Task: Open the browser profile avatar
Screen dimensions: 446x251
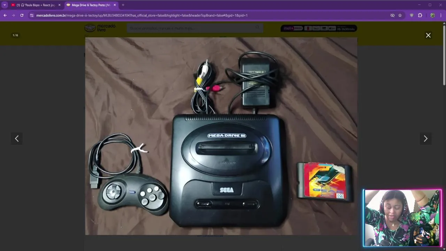Action: tap(432, 15)
